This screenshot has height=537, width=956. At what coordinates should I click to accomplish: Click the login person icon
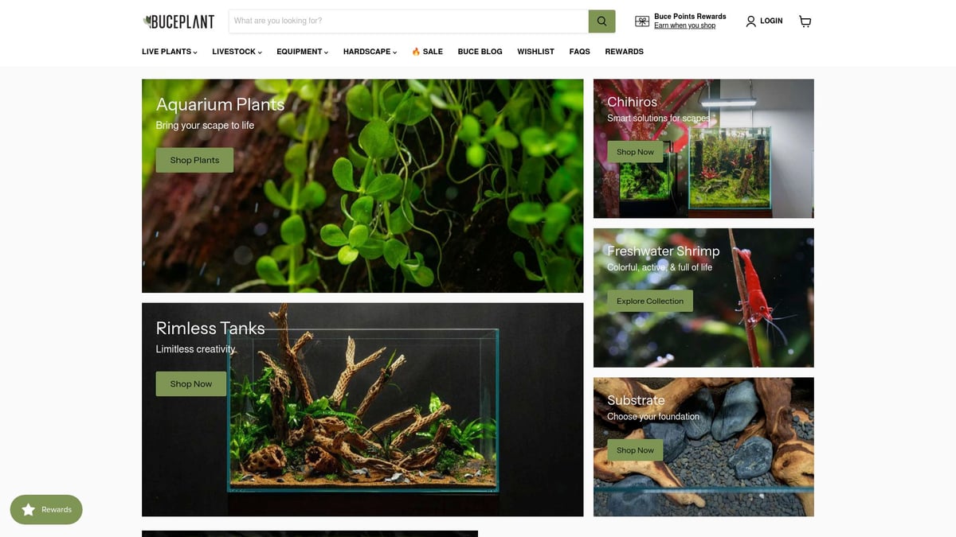point(750,21)
